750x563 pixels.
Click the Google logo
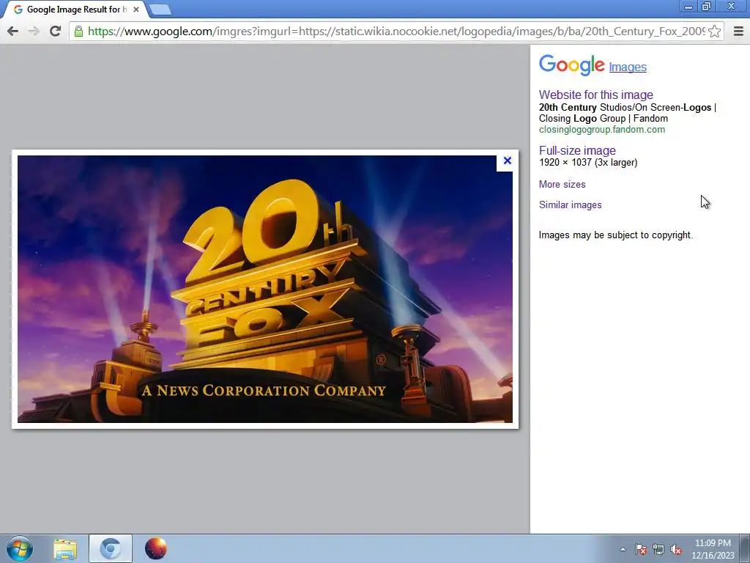pyautogui.click(x=571, y=65)
